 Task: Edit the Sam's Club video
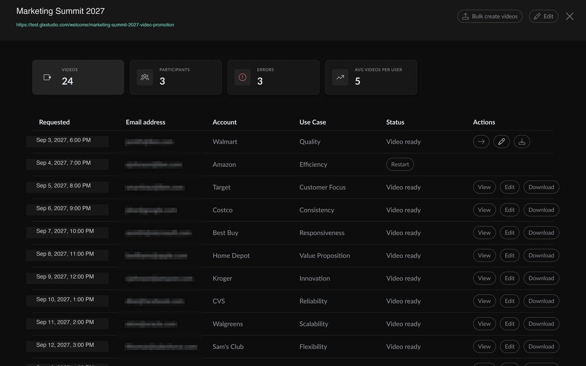tap(510, 346)
